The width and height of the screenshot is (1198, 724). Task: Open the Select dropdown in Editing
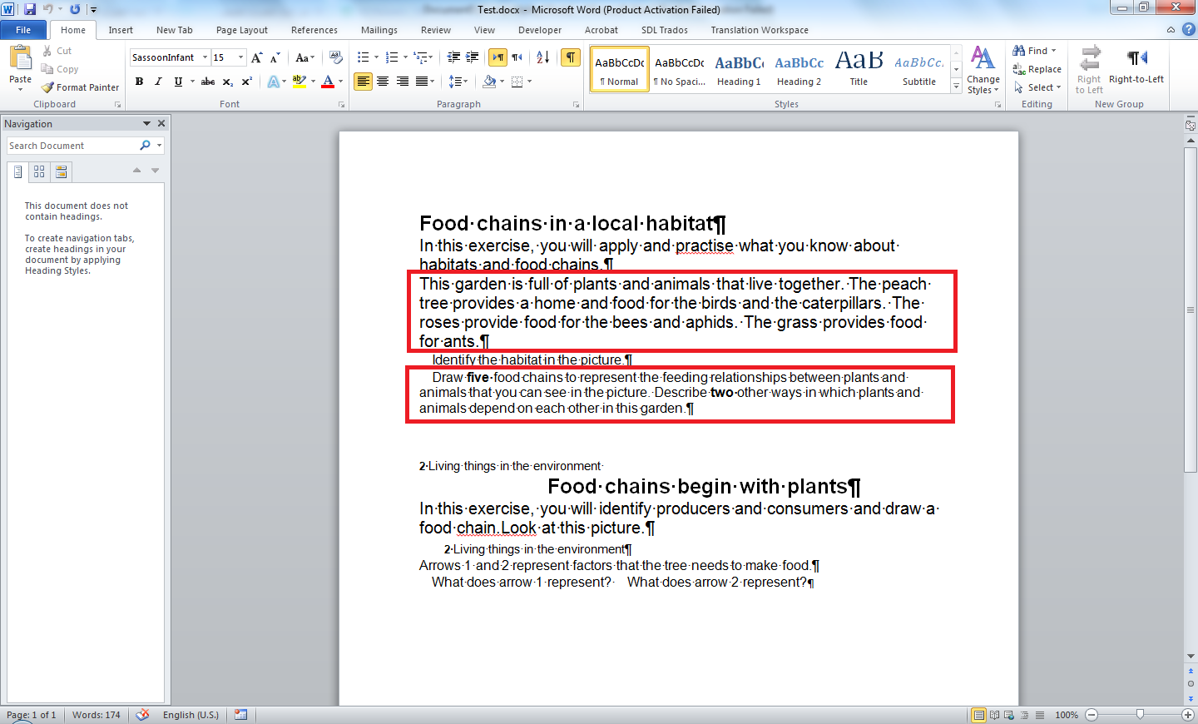click(x=1037, y=87)
